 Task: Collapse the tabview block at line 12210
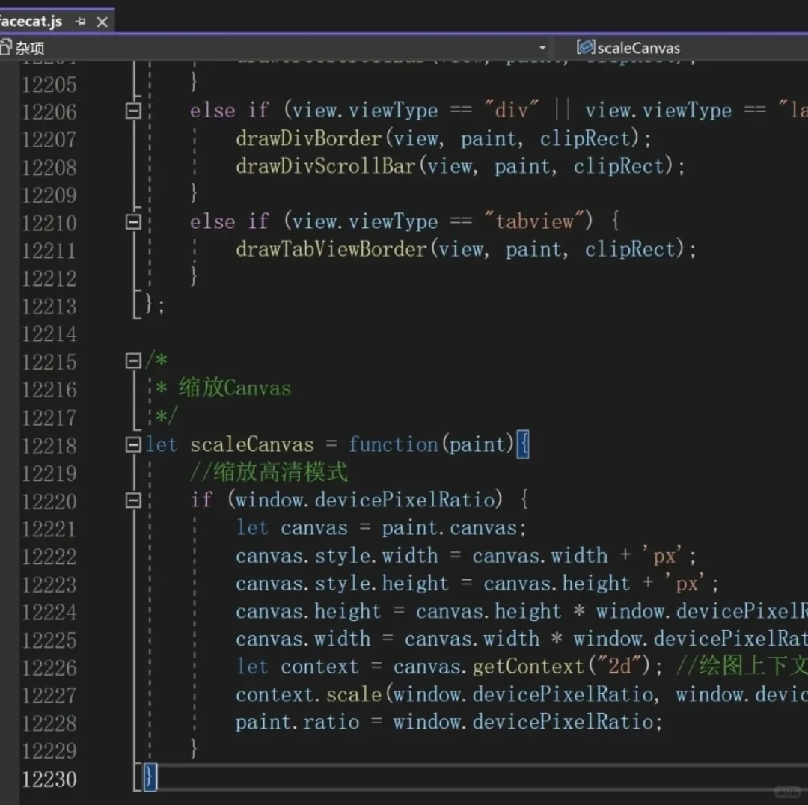[x=133, y=221]
